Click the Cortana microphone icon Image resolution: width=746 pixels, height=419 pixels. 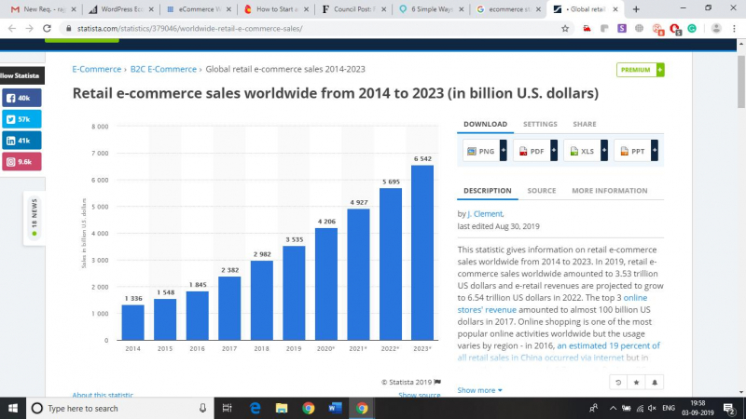point(202,408)
